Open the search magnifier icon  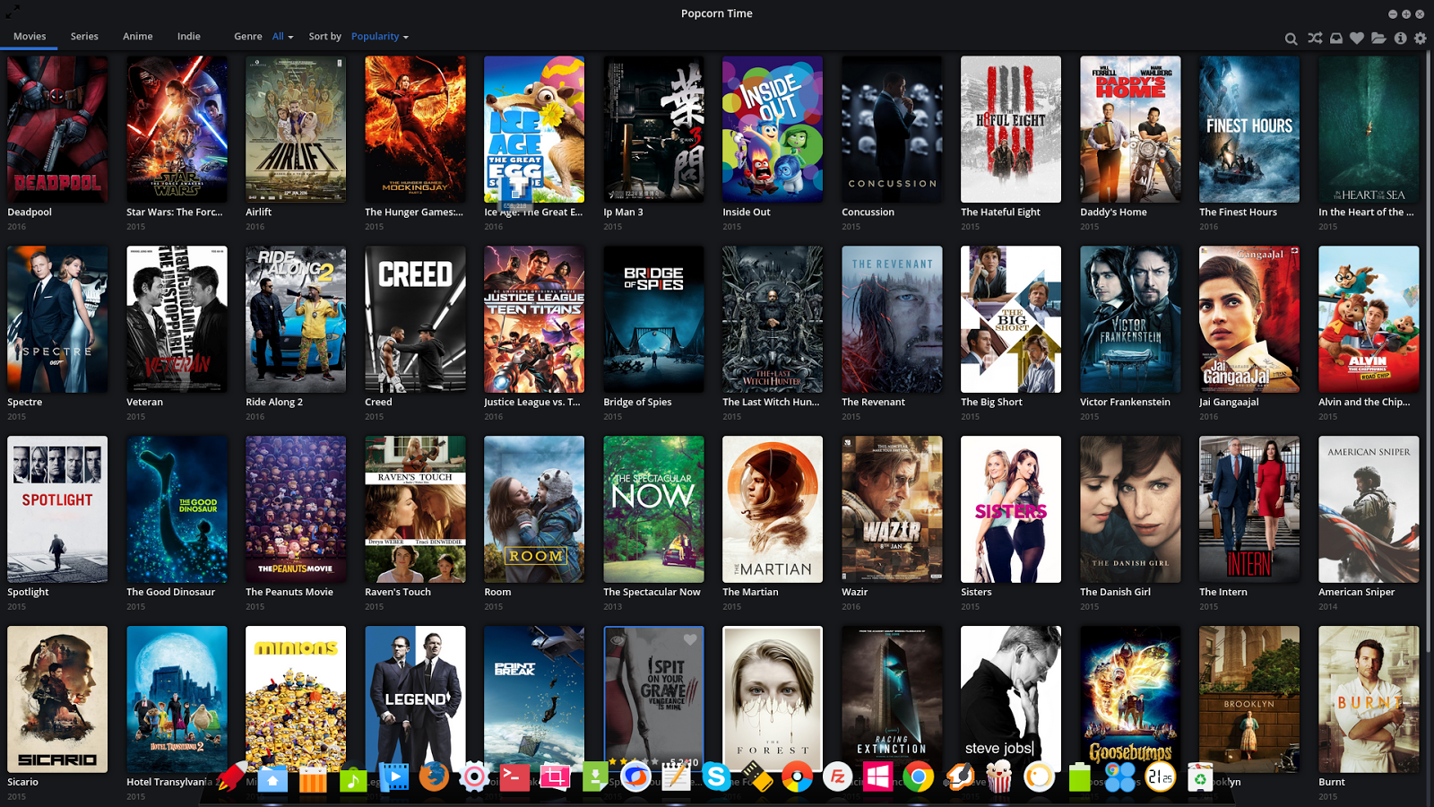click(1291, 39)
